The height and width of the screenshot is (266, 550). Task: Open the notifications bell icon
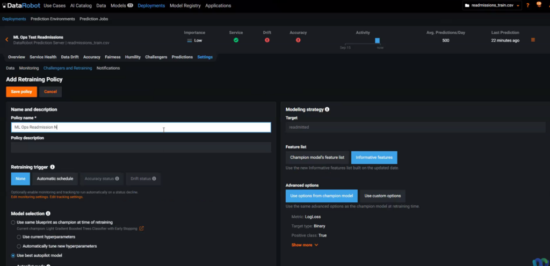pos(539,5)
